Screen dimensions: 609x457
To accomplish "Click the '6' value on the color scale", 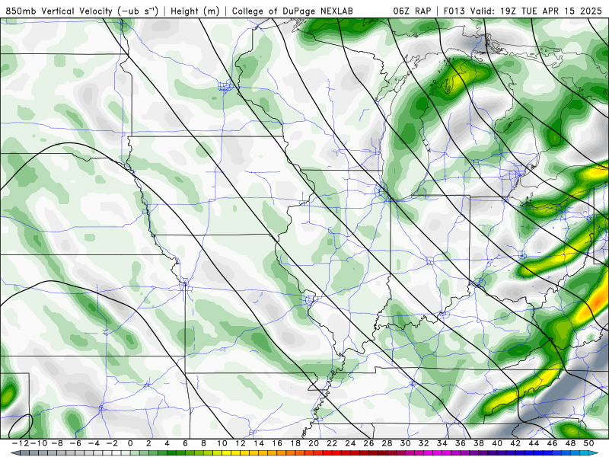I will [x=185, y=443].
